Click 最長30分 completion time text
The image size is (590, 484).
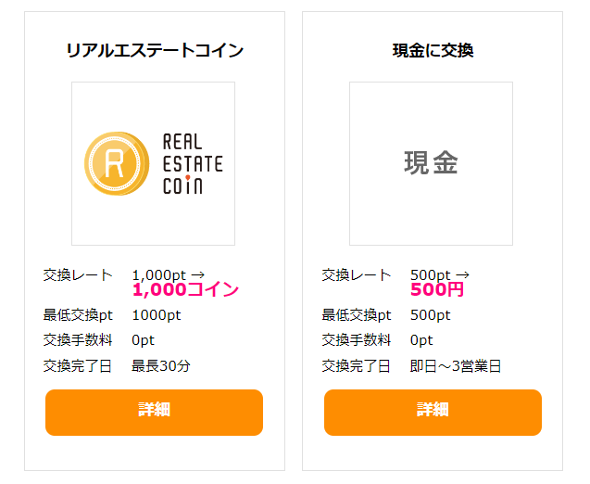coord(161,365)
